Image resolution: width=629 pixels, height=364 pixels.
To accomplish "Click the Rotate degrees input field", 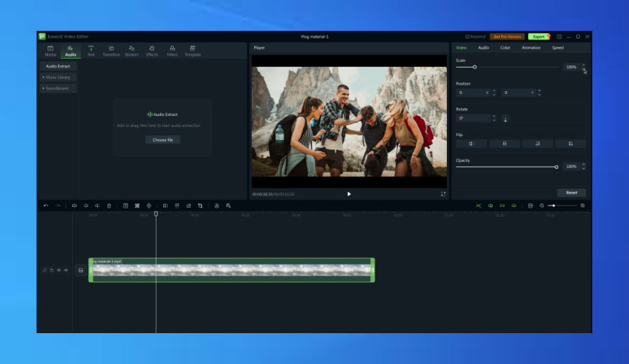I will point(473,118).
